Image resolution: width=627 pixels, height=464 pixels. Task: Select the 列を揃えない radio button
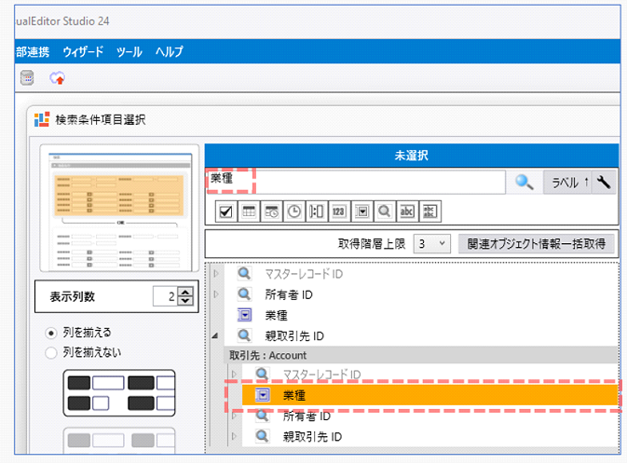click(51, 353)
